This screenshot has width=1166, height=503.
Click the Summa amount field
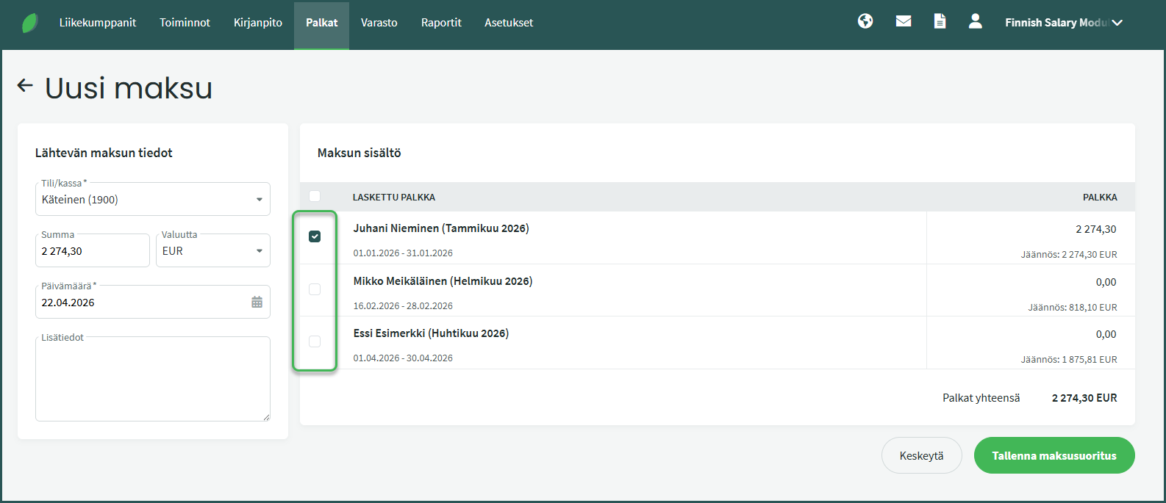(x=92, y=251)
